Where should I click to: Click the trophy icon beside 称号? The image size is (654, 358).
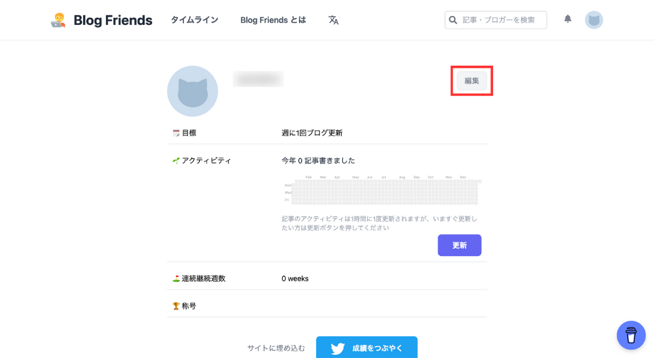[176, 306]
